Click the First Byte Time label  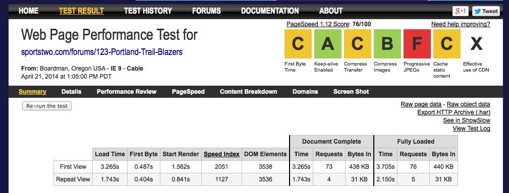pyautogui.click(x=295, y=67)
